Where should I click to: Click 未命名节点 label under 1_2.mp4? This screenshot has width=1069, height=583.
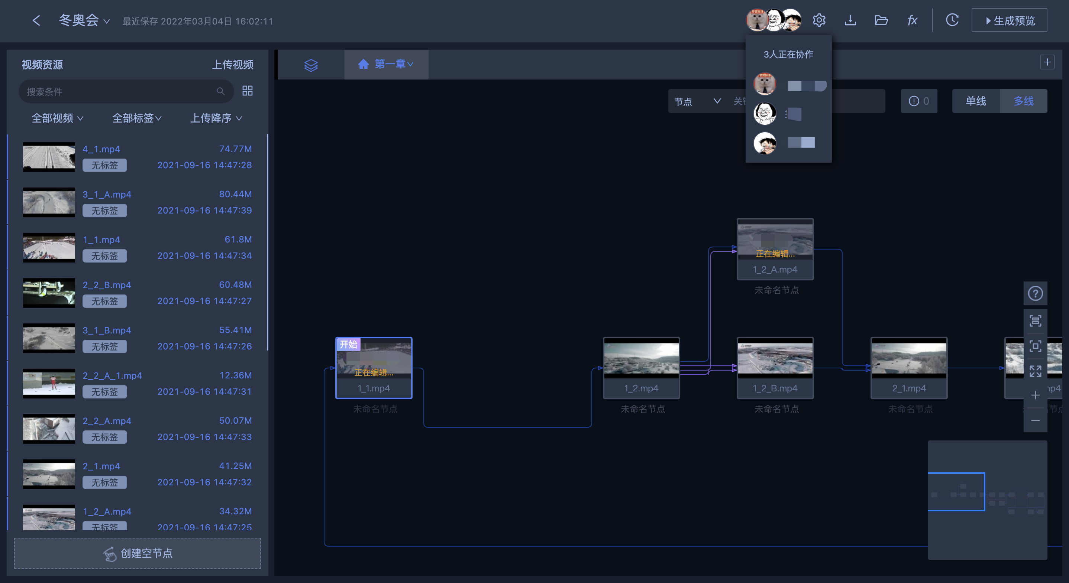[643, 409]
